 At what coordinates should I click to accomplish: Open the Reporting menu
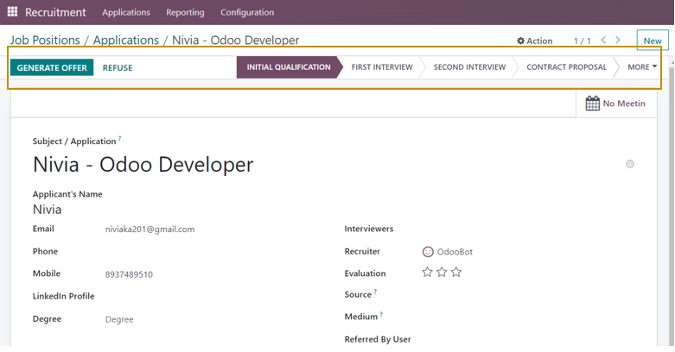pyautogui.click(x=185, y=12)
